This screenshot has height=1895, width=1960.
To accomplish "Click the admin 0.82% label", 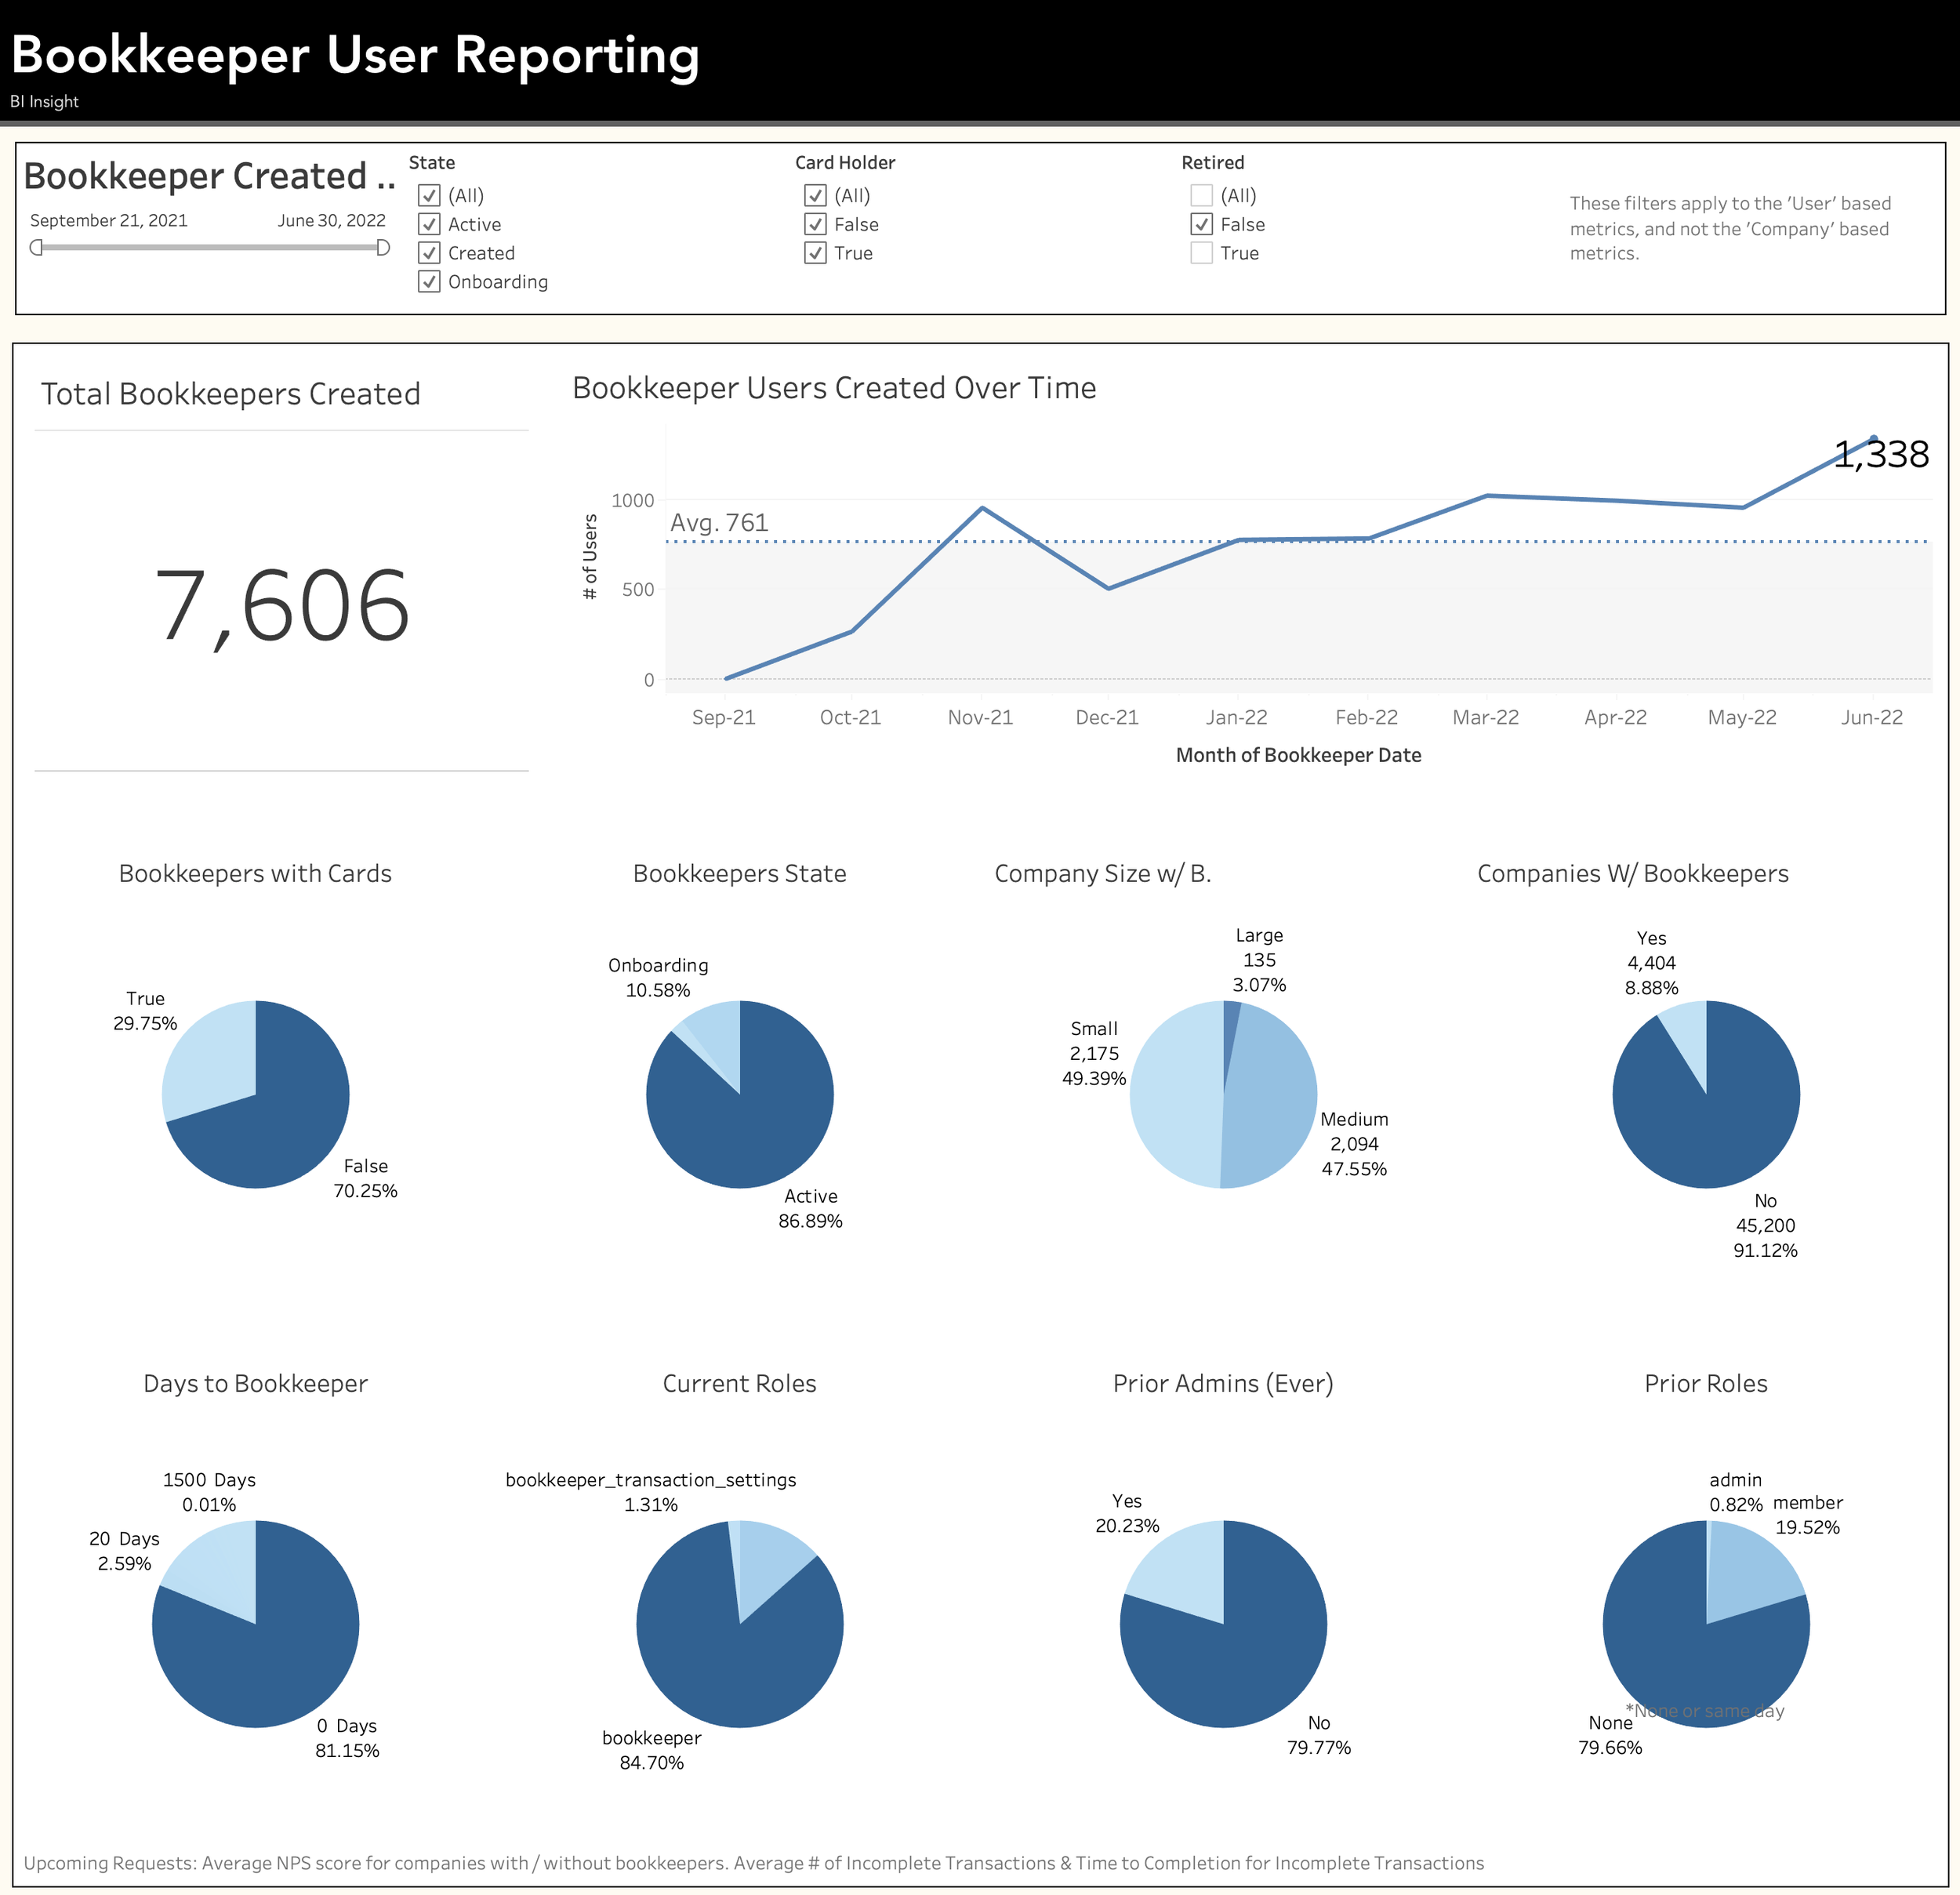I will click(x=1736, y=1492).
